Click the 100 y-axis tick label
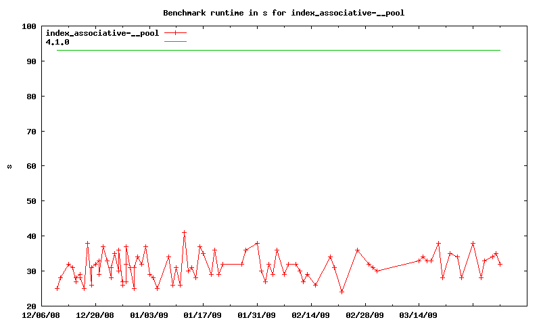This screenshot has height=324, width=541. tap(29, 26)
